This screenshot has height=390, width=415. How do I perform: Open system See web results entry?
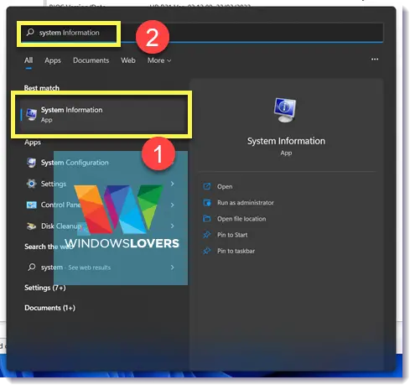tap(75, 268)
